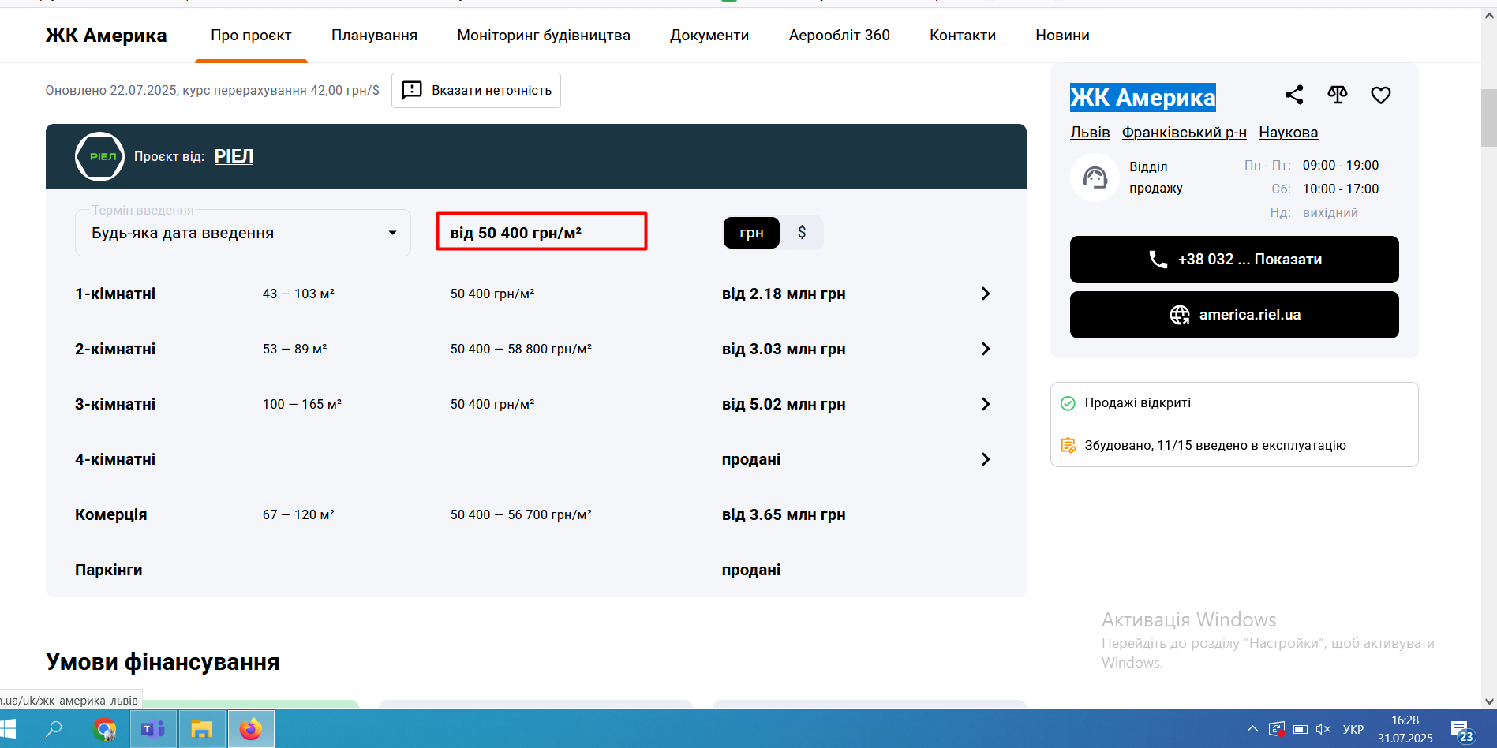Click від 2.18 млн грн price

(784, 294)
